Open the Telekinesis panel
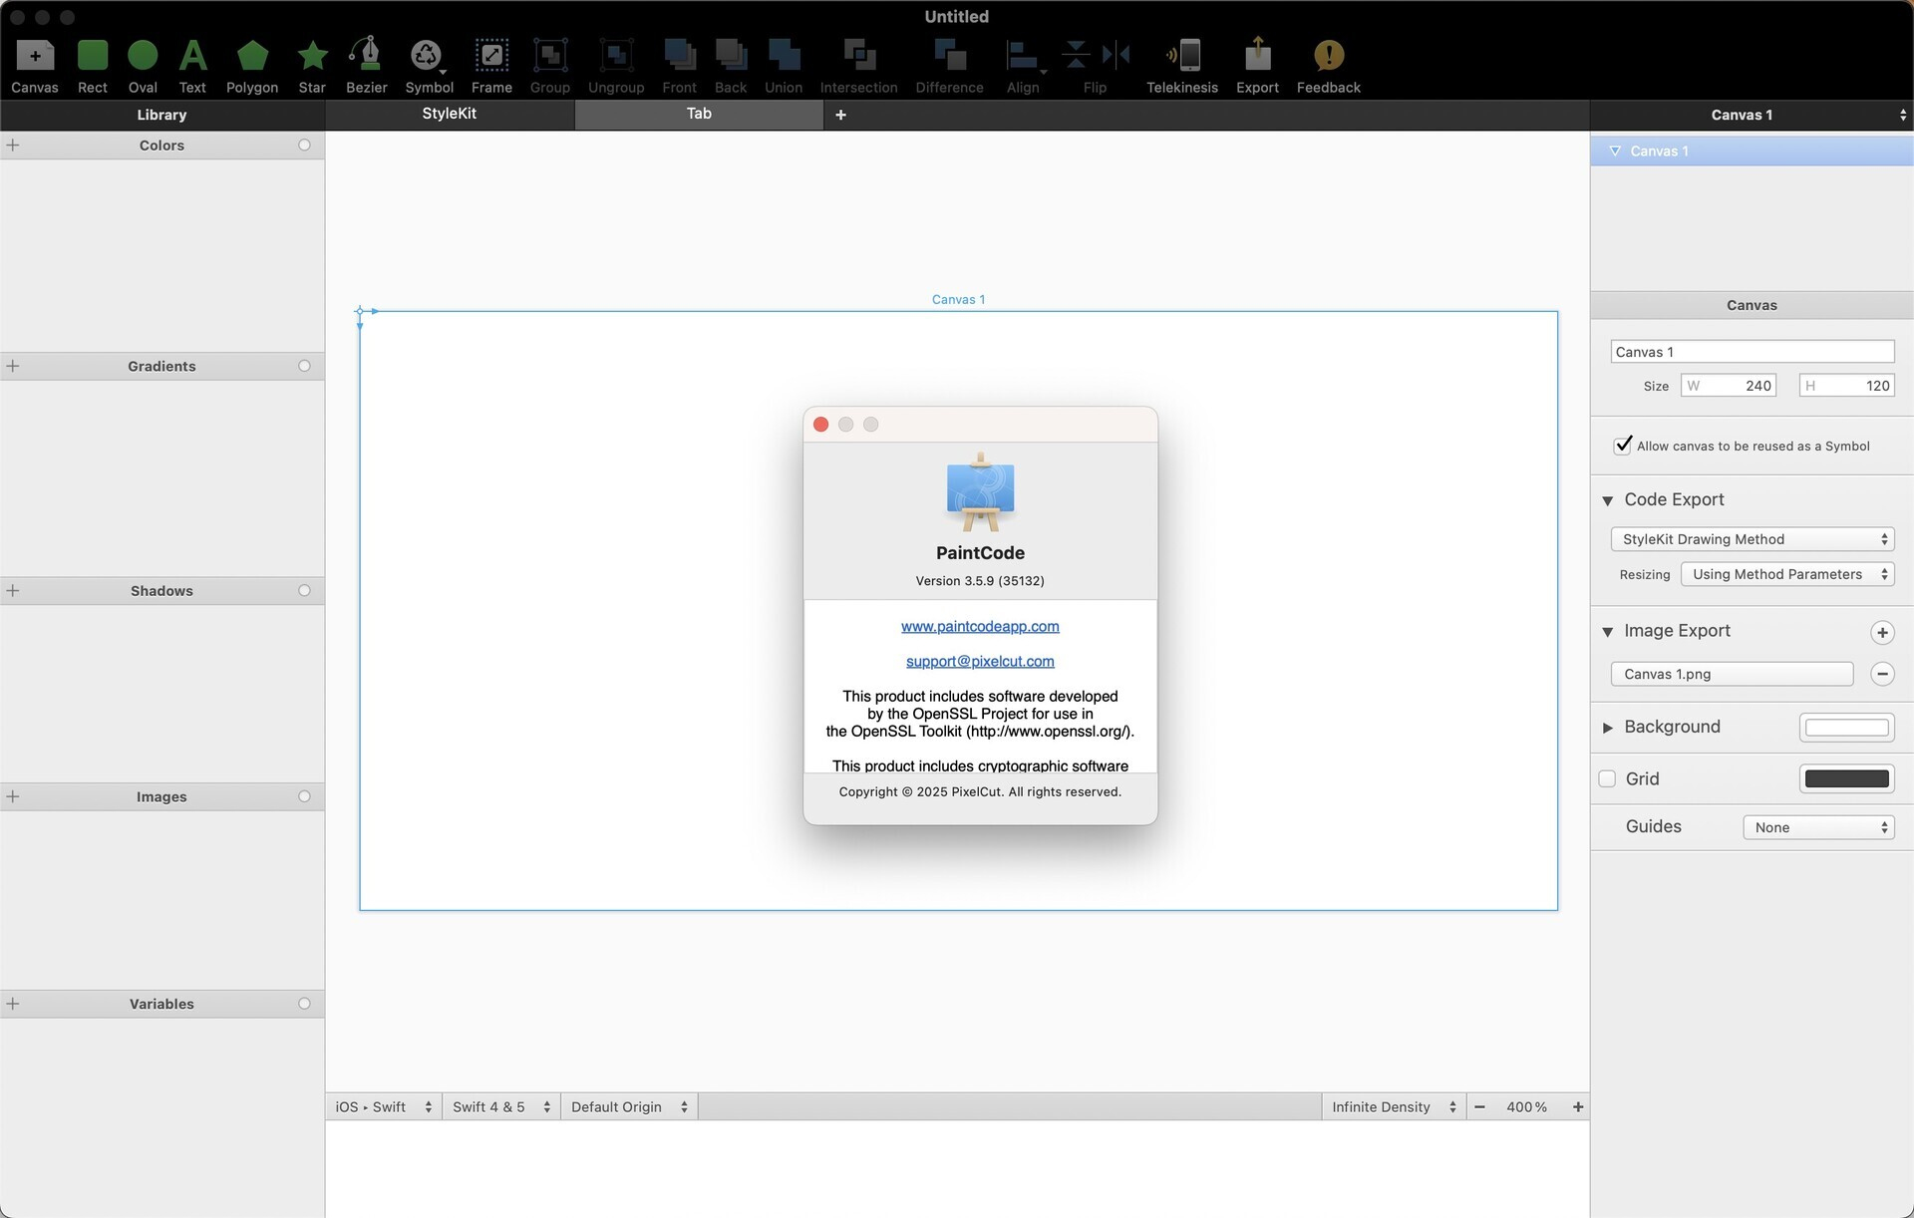The width and height of the screenshot is (1914, 1218). [1181, 63]
